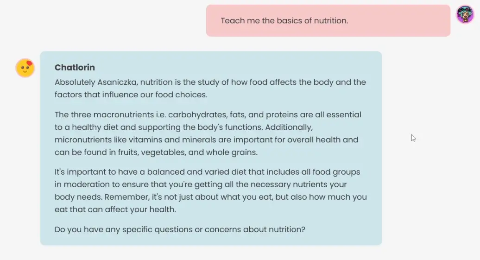
Task: Click the word "Asaniczka" in the reply
Action: (117, 82)
